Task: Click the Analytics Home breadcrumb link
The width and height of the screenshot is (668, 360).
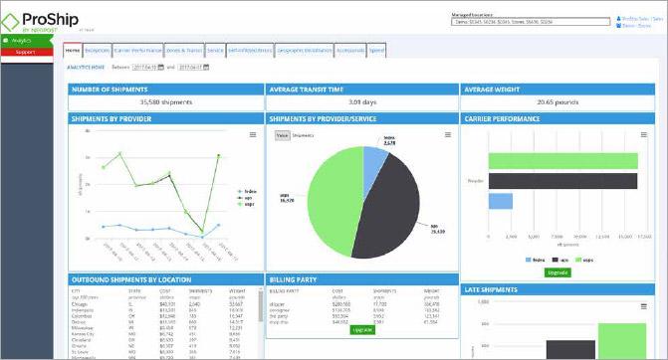Action: click(86, 68)
